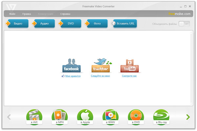Convert to AVI format icon
Screen dimensions: 197x131
click(x=34, y=117)
